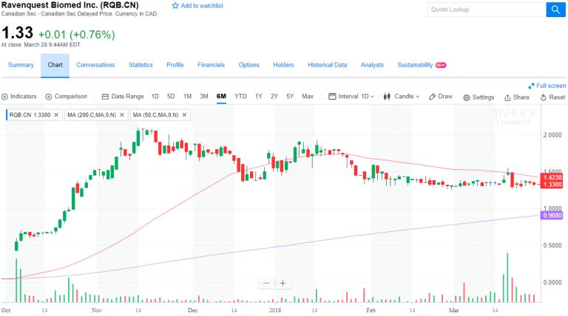This screenshot has width=568, height=316.
Task: Go to the Profile tab
Action: 175,65
